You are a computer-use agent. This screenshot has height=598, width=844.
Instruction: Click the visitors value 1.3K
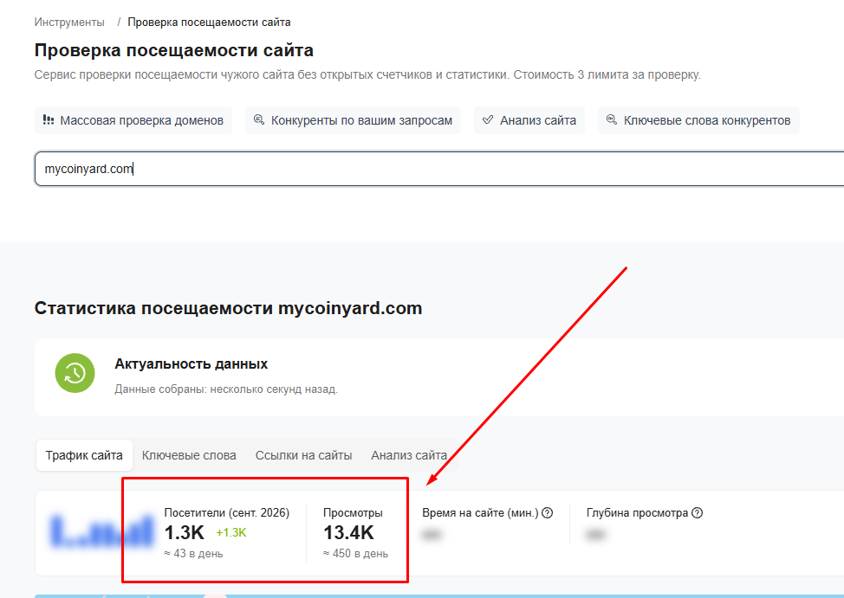coord(184,532)
